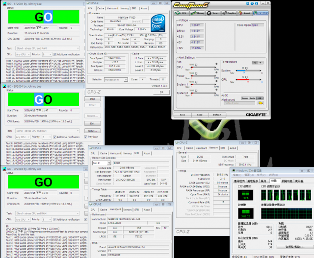Click the Intel Core i7 logo in CPU-Z
The height and width of the screenshot is (258, 314).
(158, 23)
